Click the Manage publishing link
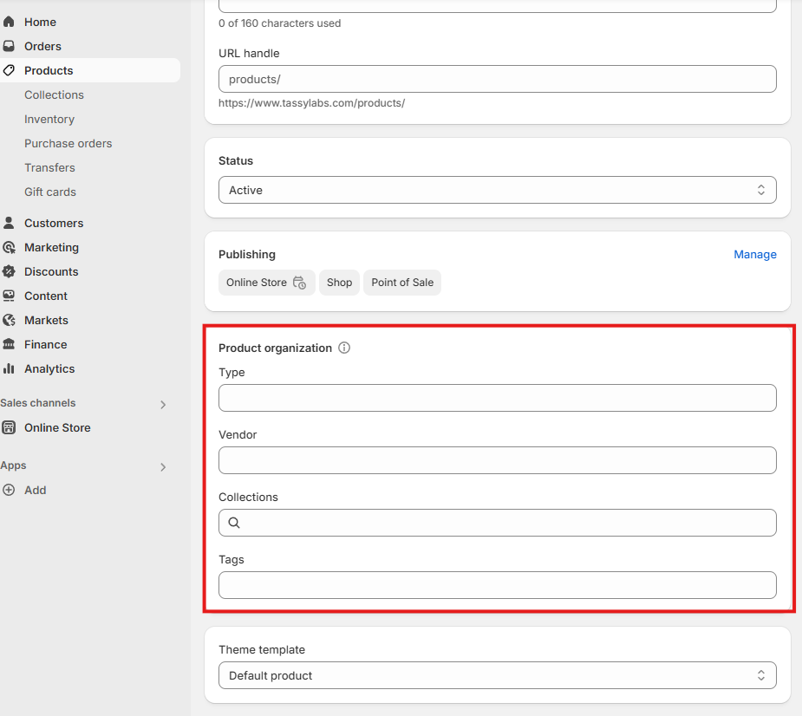The image size is (802, 716). pyautogui.click(x=755, y=254)
